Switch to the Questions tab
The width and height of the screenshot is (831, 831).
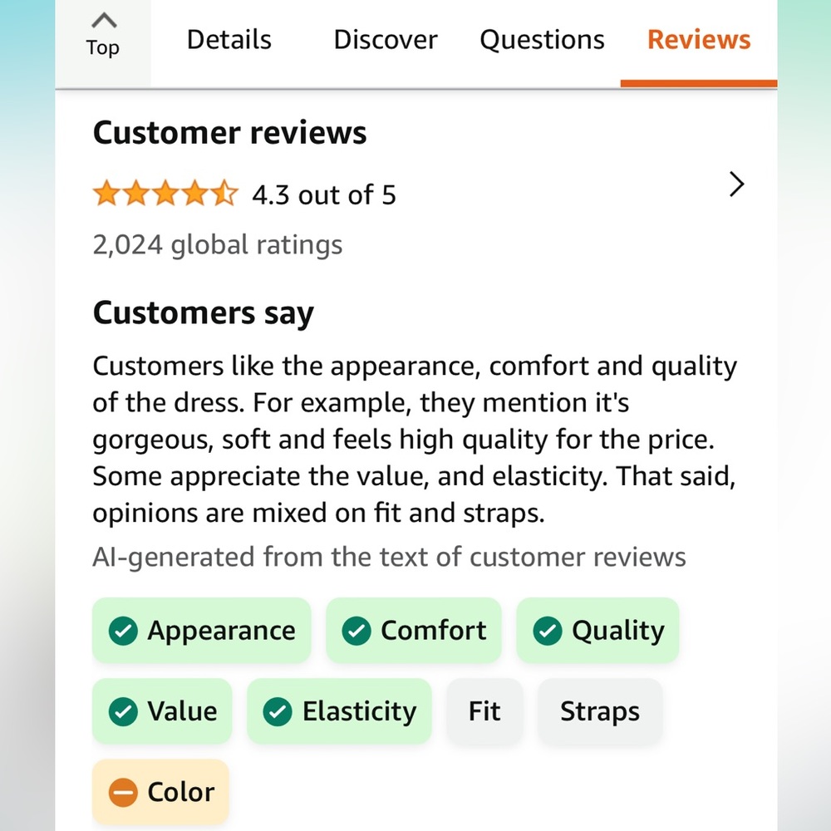pyautogui.click(x=542, y=40)
